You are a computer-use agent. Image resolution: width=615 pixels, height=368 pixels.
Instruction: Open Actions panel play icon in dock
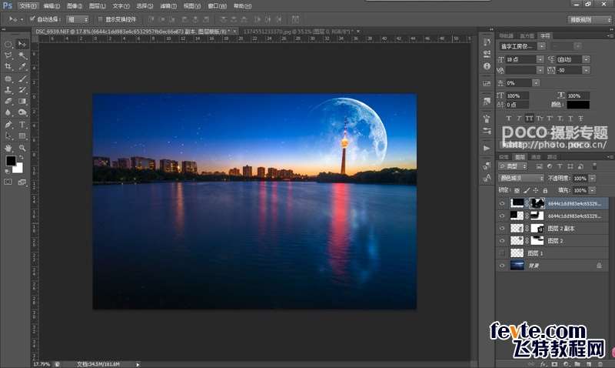tap(487, 148)
